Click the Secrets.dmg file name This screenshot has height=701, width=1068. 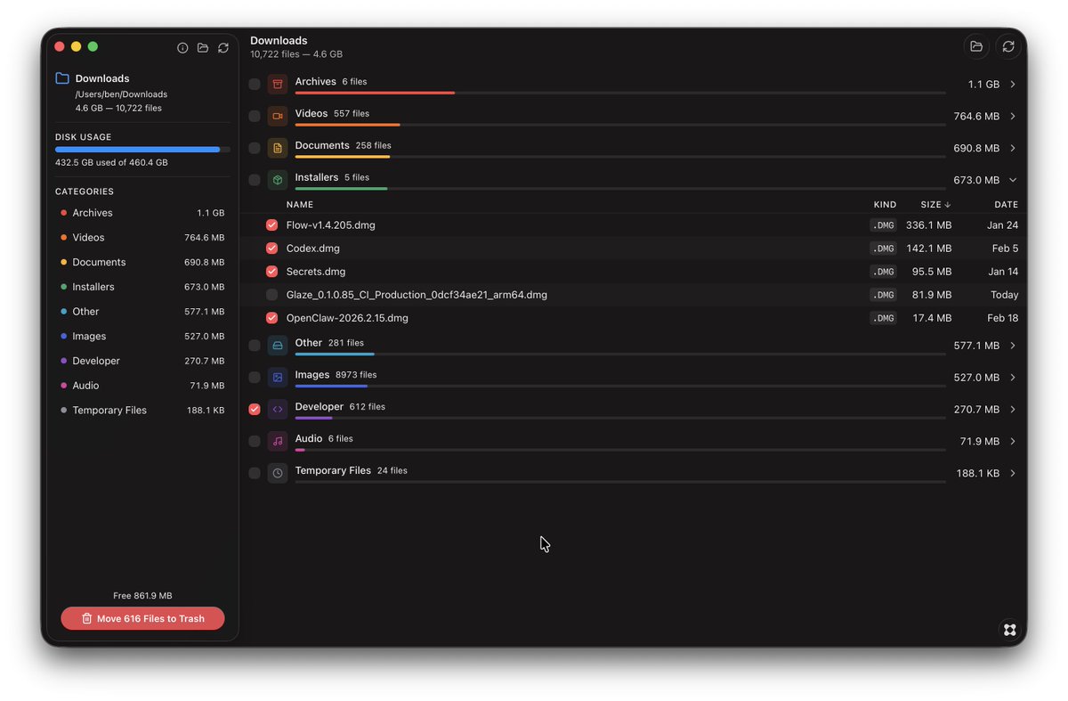click(316, 272)
